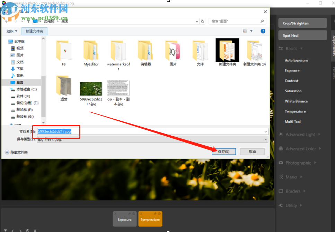Click the Masks icon
The height and width of the screenshot is (232, 335).
pos(281,177)
